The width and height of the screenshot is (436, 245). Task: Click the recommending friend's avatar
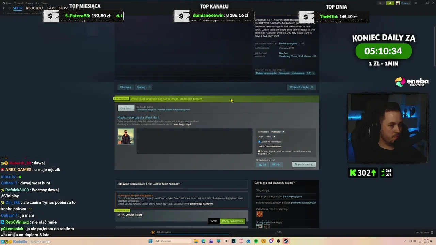[x=259, y=214]
